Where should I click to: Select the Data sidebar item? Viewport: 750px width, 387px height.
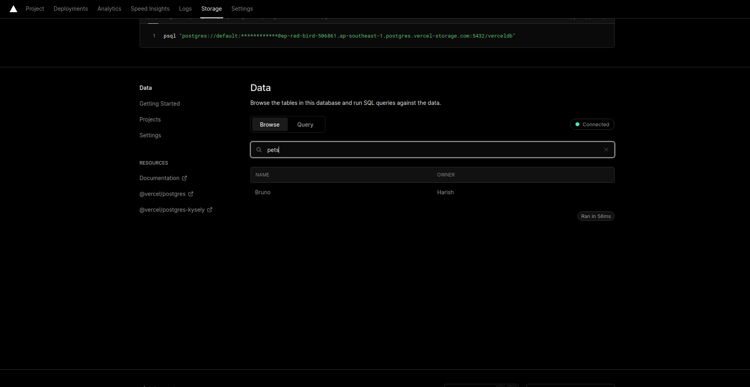[x=146, y=88]
